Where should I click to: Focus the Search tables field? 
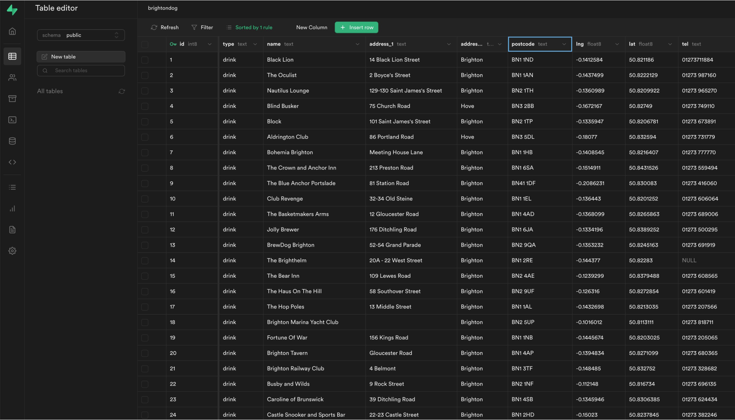(81, 70)
